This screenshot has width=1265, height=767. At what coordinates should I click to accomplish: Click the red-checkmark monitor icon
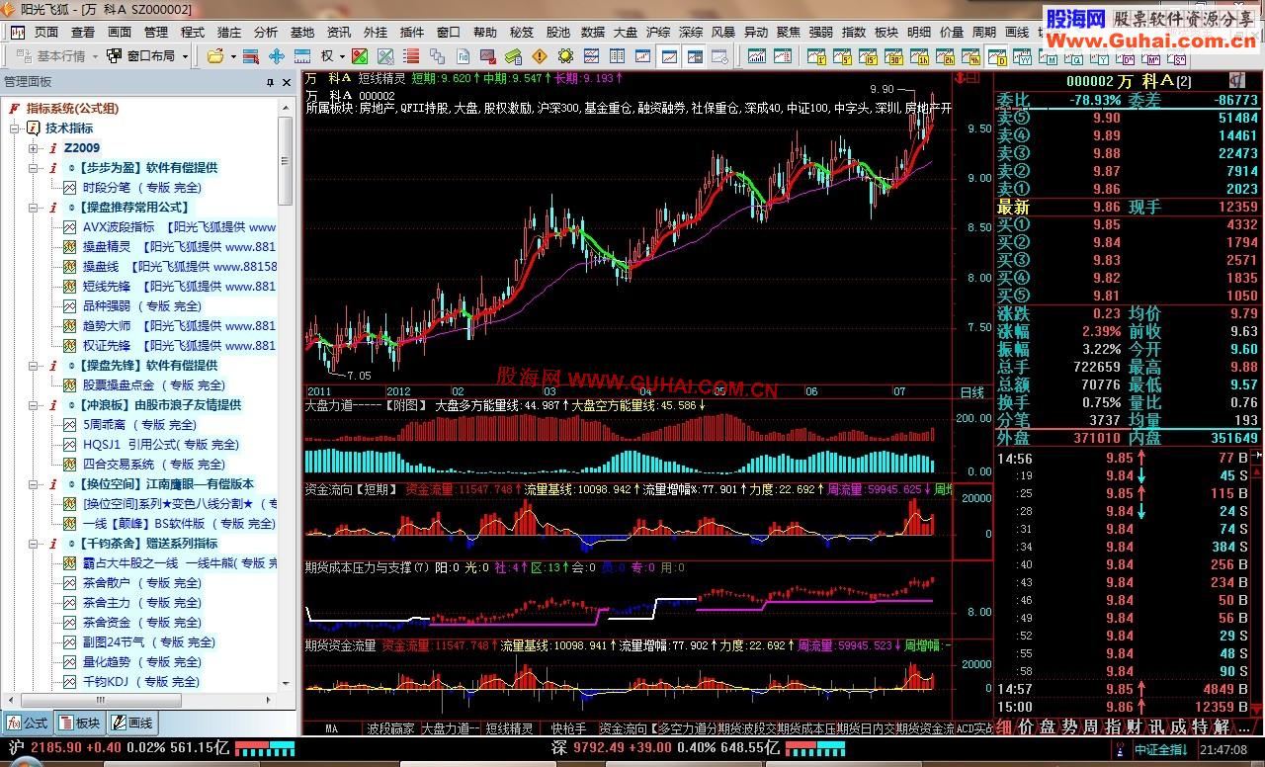point(488,56)
